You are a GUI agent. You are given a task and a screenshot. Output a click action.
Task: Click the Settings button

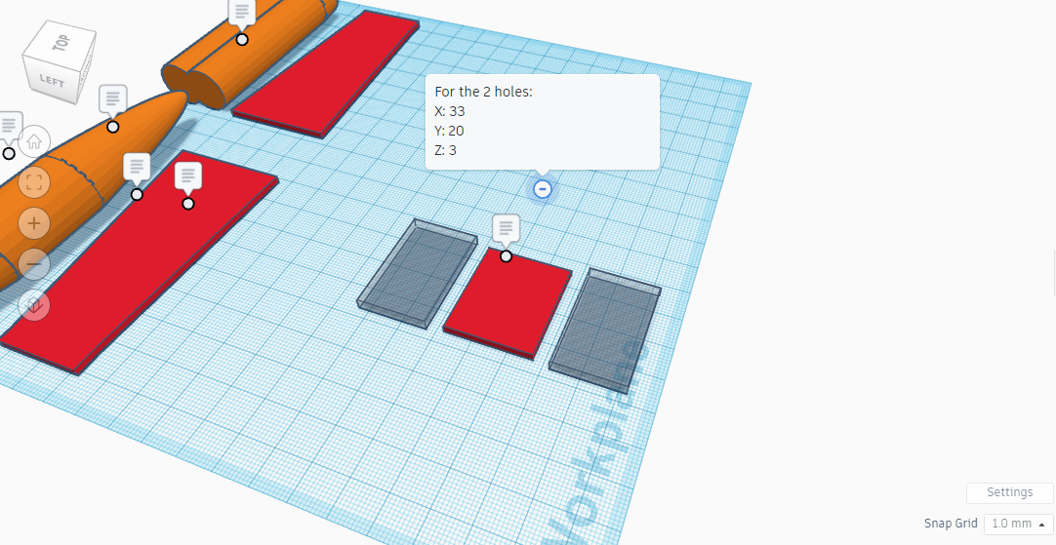[x=1009, y=492]
